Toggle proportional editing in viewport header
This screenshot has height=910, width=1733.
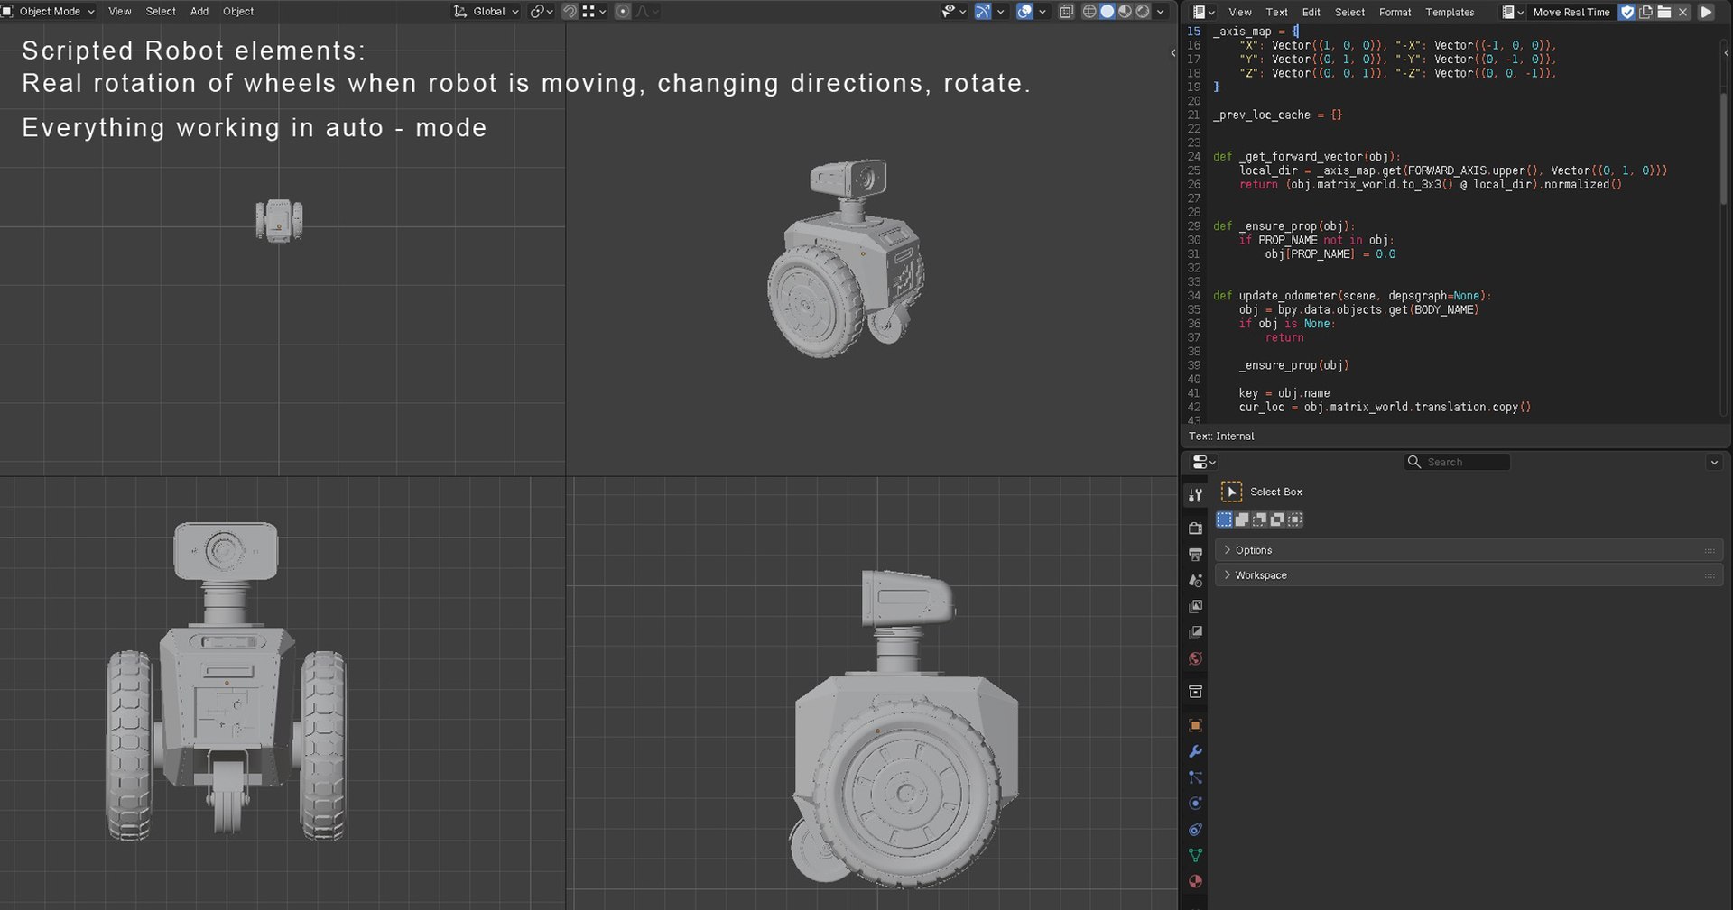click(623, 12)
